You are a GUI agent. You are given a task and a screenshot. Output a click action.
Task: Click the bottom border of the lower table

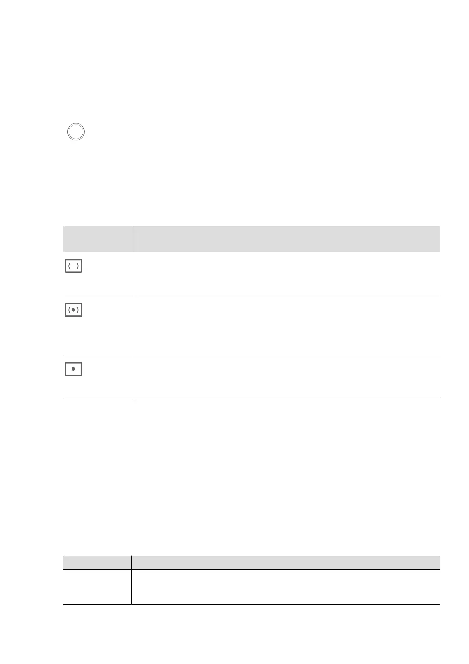pos(251,604)
